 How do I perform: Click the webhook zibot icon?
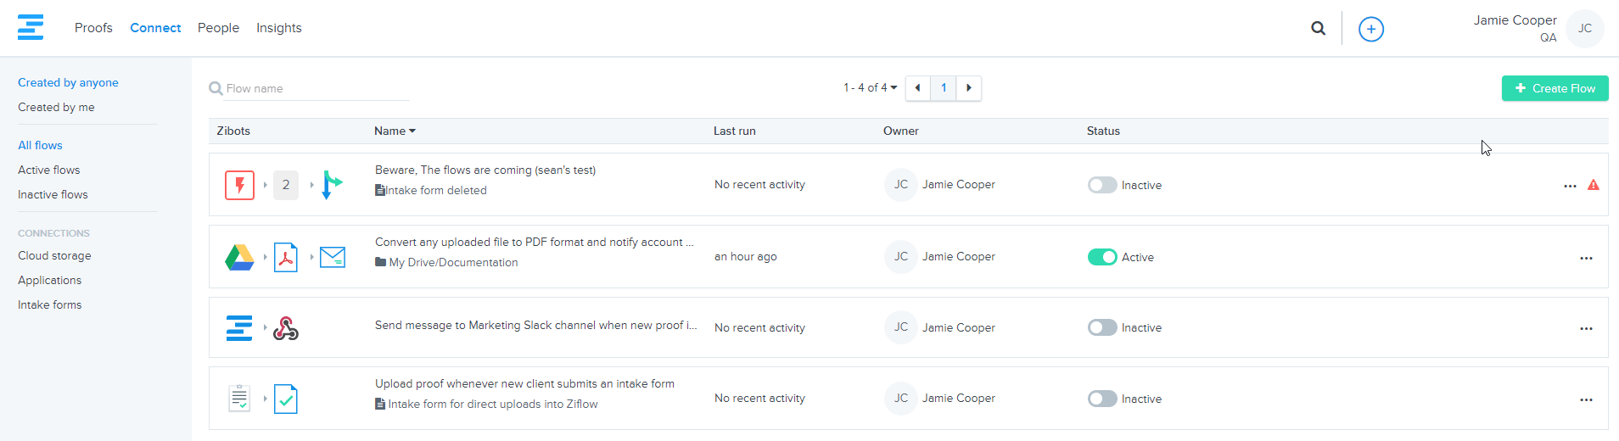pyautogui.click(x=286, y=328)
